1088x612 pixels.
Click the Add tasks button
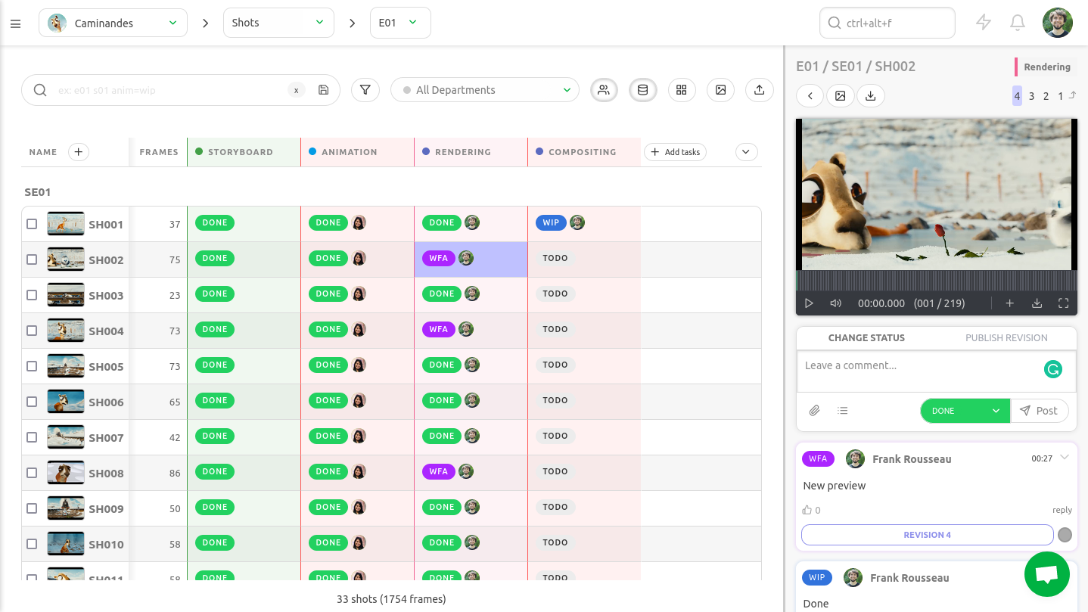pyautogui.click(x=675, y=152)
